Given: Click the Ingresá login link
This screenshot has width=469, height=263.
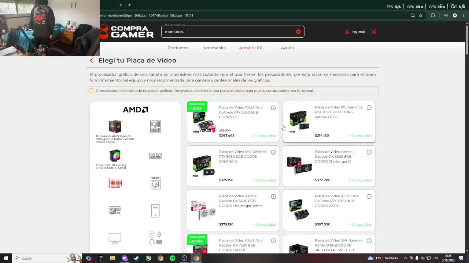Looking at the screenshot, I should [355, 32].
